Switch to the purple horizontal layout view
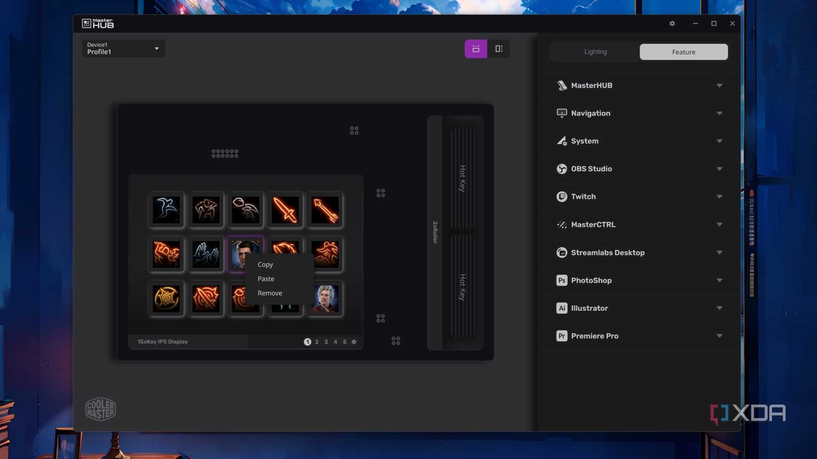This screenshot has width=817, height=459. [x=476, y=48]
